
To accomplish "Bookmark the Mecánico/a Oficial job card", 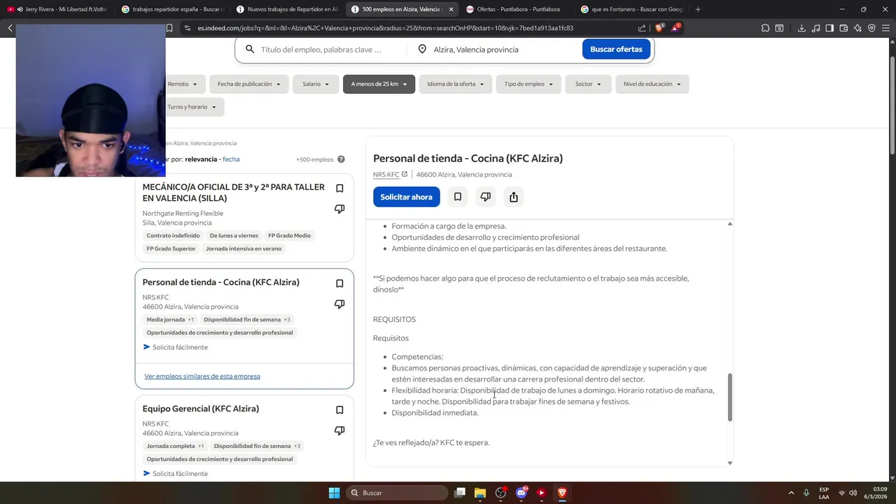I will (339, 188).
